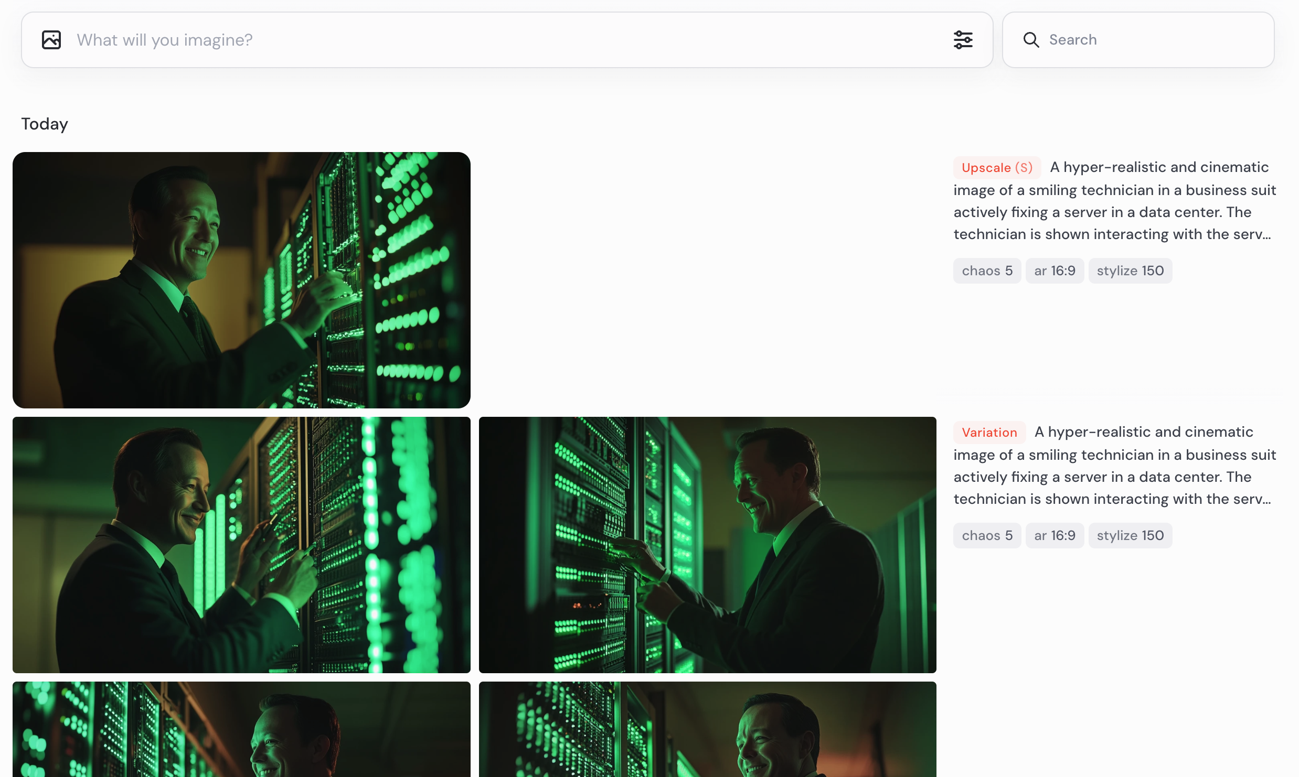Open the second variation image, man on right side
The width and height of the screenshot is (1299, 777).
[x=707, y=545]
